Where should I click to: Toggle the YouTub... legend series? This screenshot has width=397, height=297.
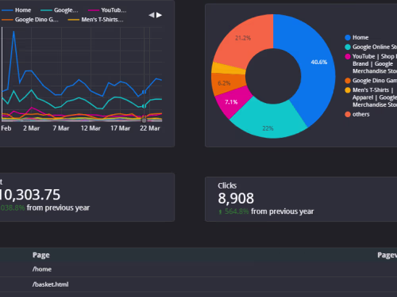[107, 10]
